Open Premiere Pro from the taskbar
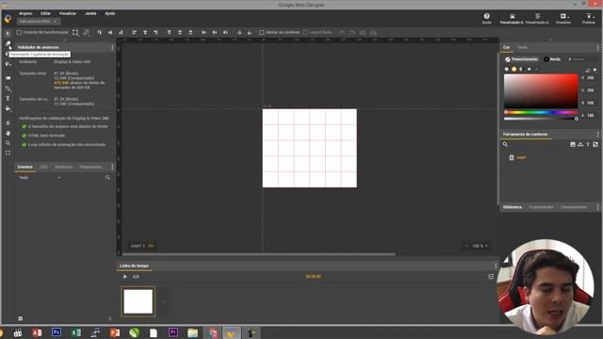 [173, 332]
